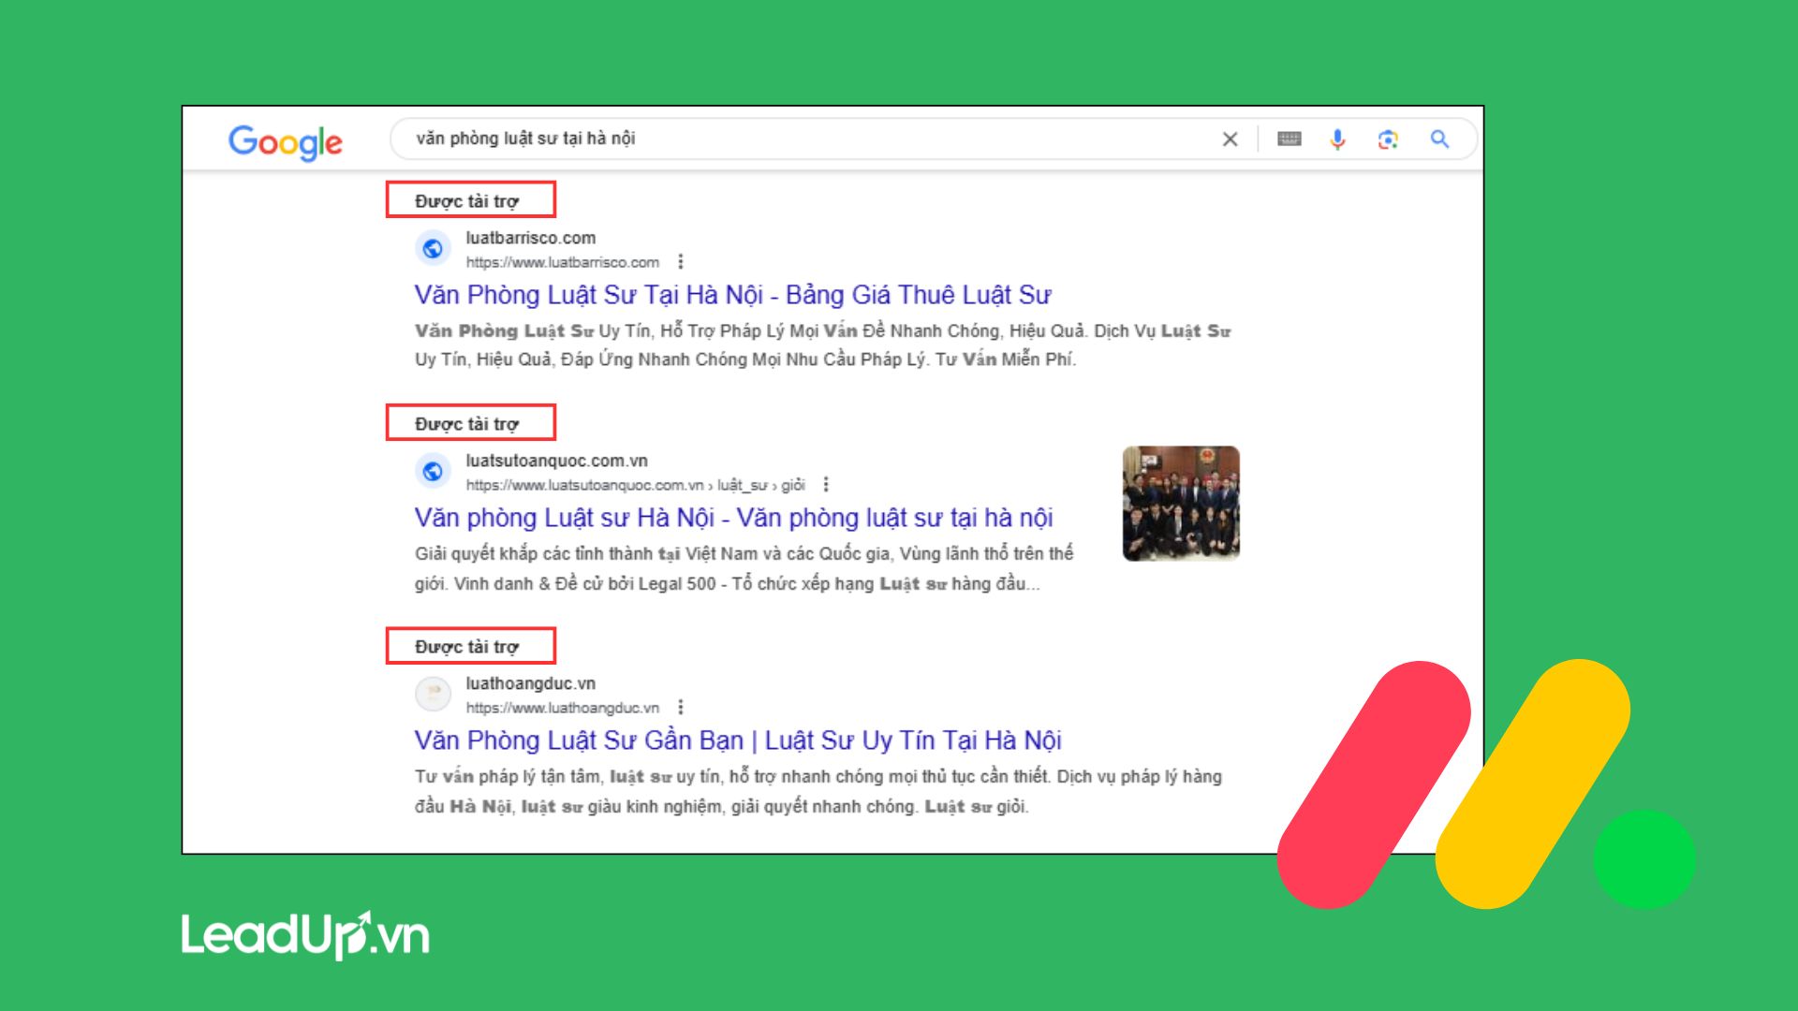Image resolution: width=1798 pixels, height=1011 pixels.
Task: Click the https://www.luathoangduc.vn URL text
Action: (x=562, y=708)
